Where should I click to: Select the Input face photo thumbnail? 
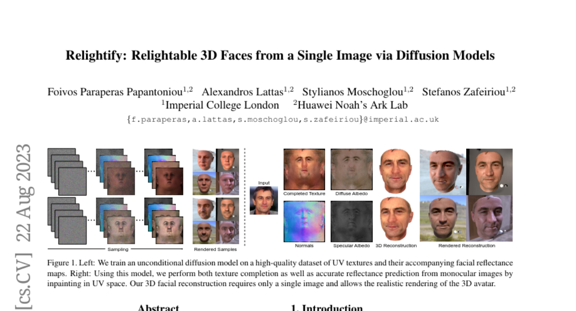[x=264, y=200]
